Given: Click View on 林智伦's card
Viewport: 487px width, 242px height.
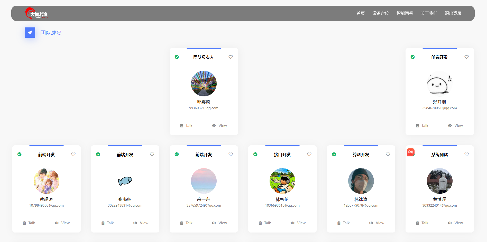Looking at the screenshot, I should (x=298, y=223).
